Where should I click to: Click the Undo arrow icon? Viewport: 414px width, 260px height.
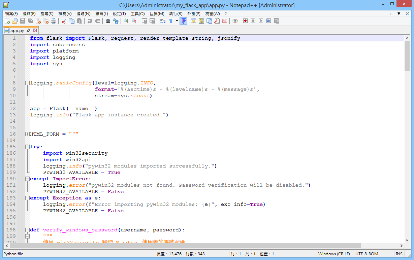(90, 21)
